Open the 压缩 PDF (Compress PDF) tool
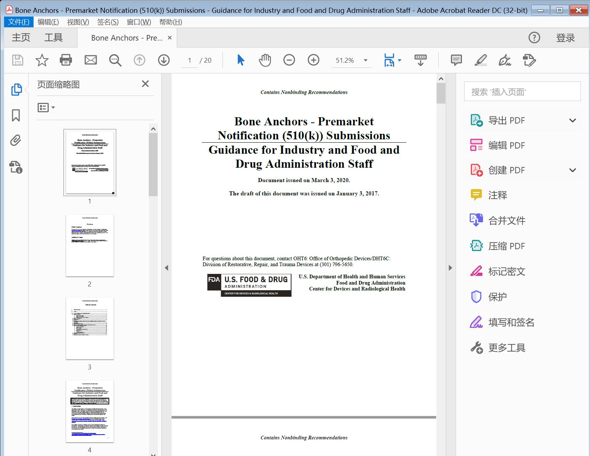590x456 pixels. tap(506, 246)
